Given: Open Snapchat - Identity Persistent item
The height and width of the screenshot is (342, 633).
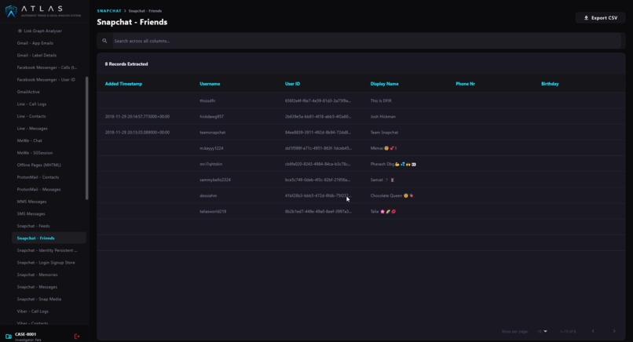Looking at the screenshot, I should [47, 250].
